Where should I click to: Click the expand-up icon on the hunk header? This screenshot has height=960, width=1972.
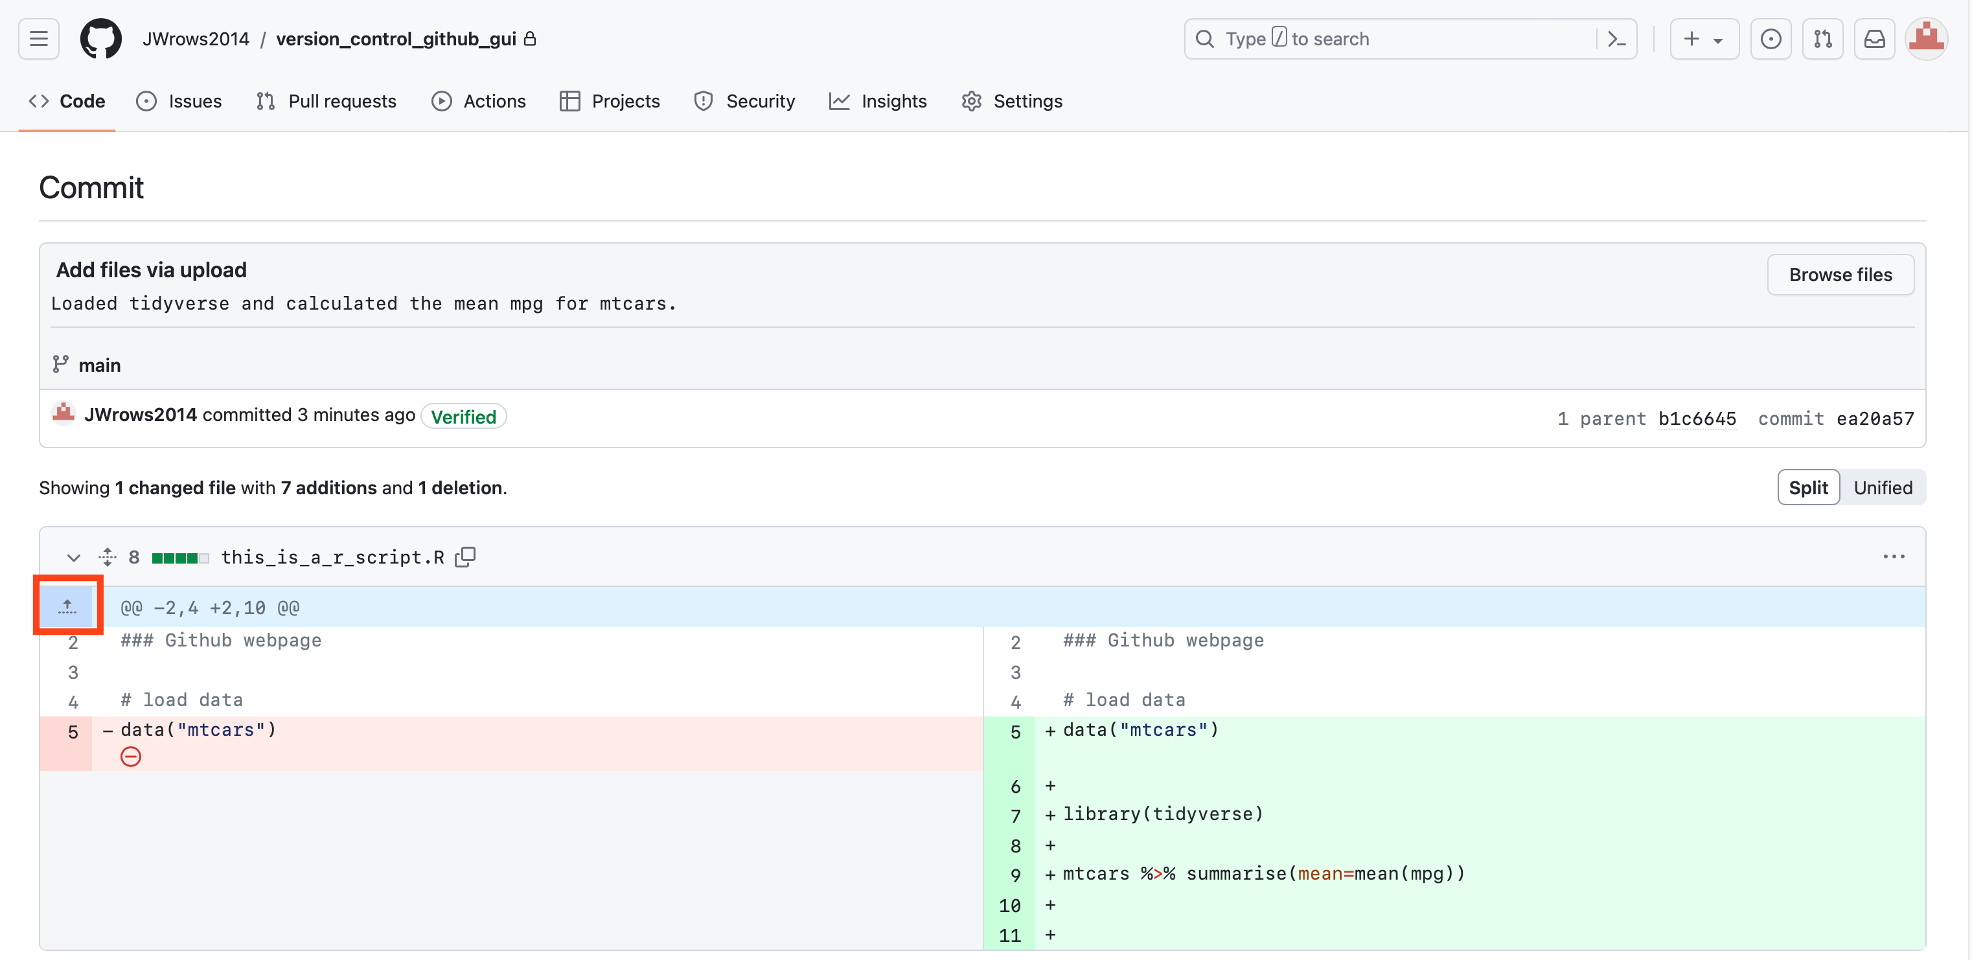(x=67, y=606)
